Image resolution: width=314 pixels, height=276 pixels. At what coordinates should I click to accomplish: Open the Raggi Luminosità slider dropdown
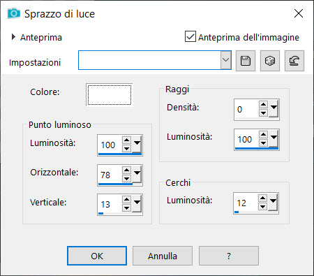[274, 138]
